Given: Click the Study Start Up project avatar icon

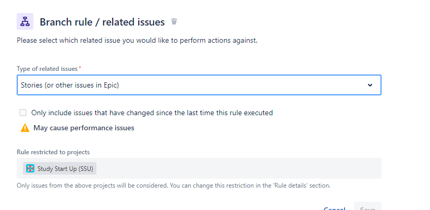Looking at the screenshot, I should pyautogui.click(x=30, y=168).
